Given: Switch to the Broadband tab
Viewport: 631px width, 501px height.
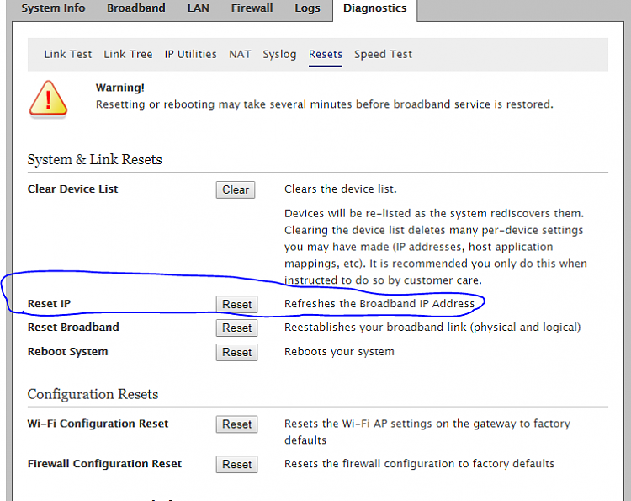Looking at the screenshot, I should click(x=136, y=8).
